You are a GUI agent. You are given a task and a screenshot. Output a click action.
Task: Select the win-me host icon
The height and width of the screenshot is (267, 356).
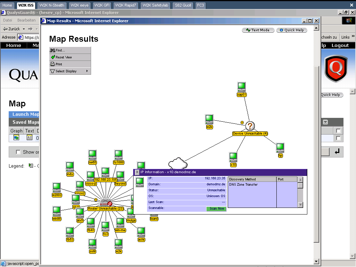coord(120,222)
